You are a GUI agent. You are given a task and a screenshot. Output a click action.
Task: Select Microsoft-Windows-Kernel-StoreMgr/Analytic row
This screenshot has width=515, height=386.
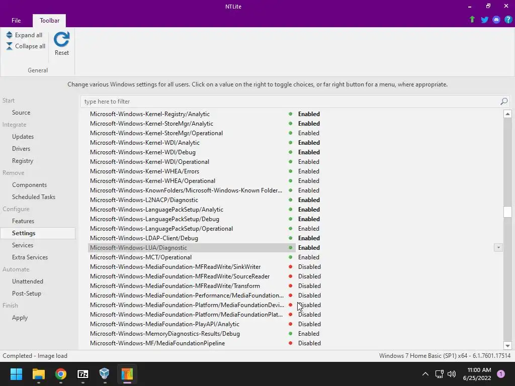click(x=151, y=124)
